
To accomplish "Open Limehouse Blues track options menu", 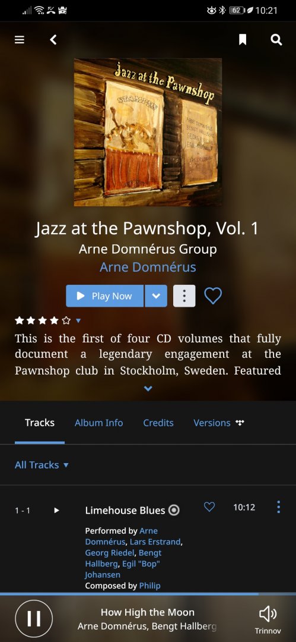I will (x=278, y=507).
